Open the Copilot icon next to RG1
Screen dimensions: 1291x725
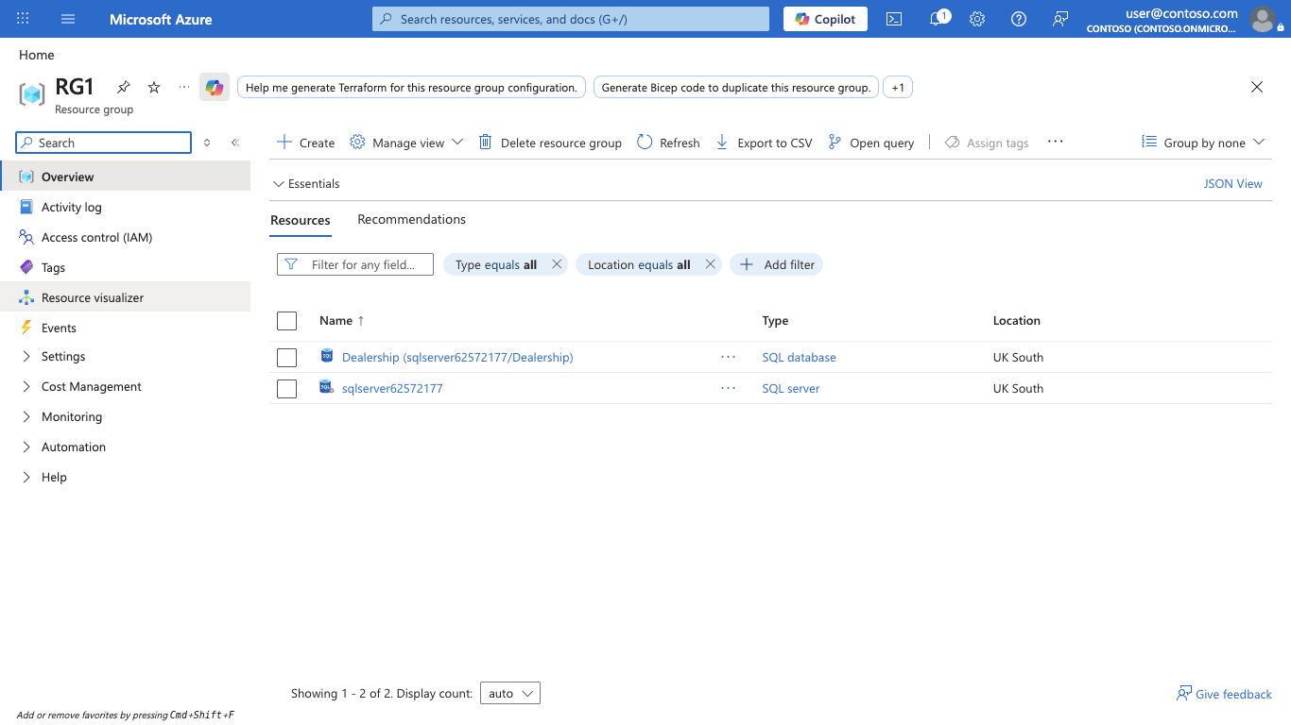pos(215,87)
